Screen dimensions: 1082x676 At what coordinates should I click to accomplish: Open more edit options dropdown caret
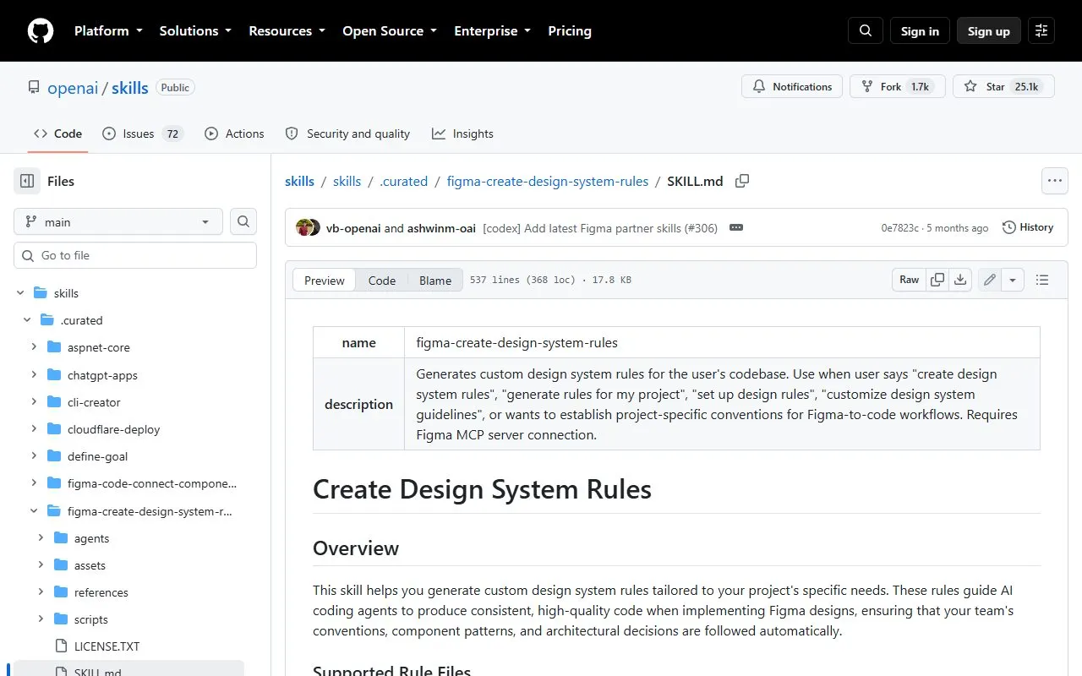1013,280
